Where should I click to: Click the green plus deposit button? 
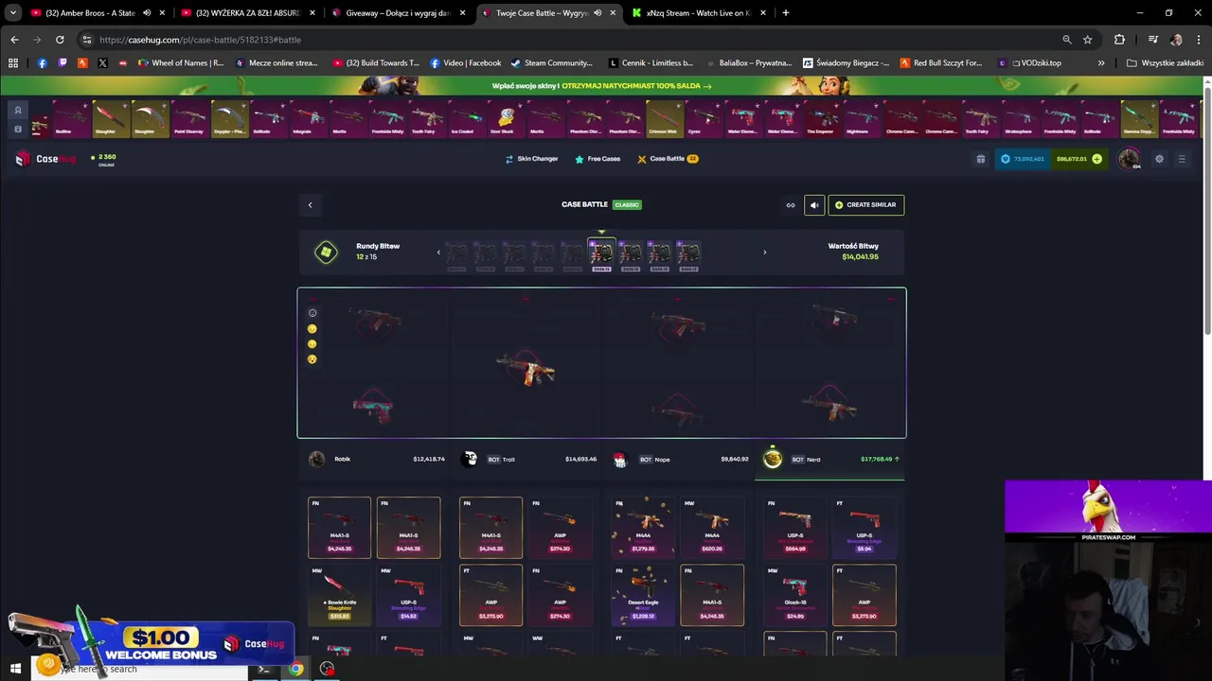tap(1096, 159)
